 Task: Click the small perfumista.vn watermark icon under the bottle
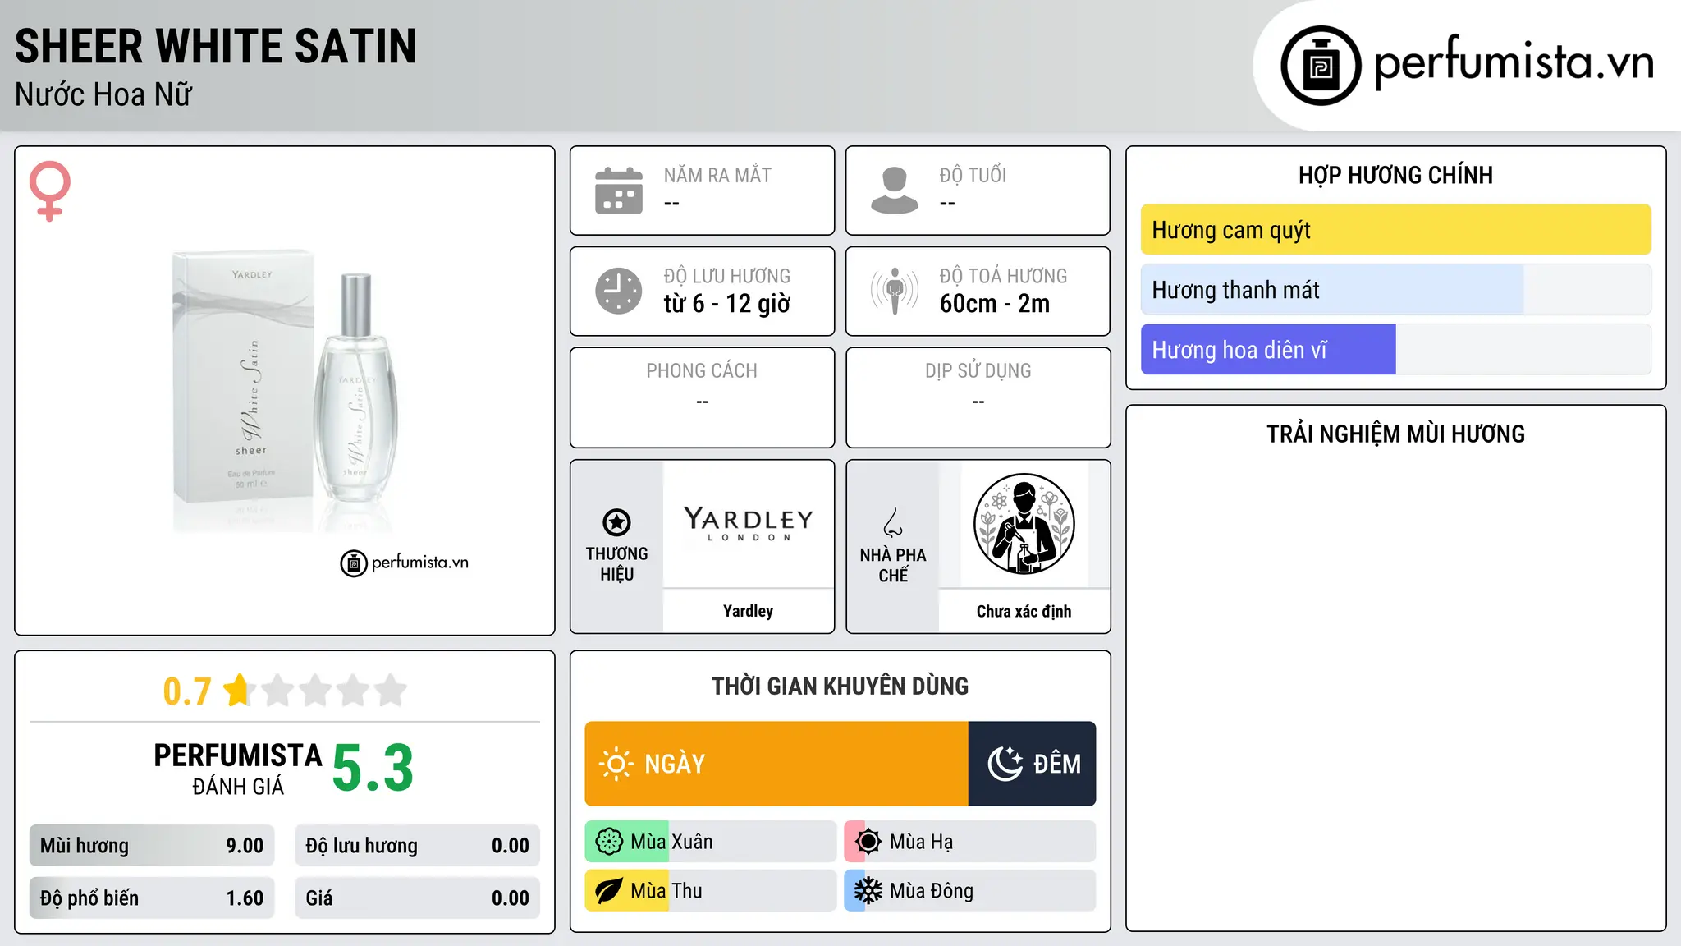pos(354,563)
